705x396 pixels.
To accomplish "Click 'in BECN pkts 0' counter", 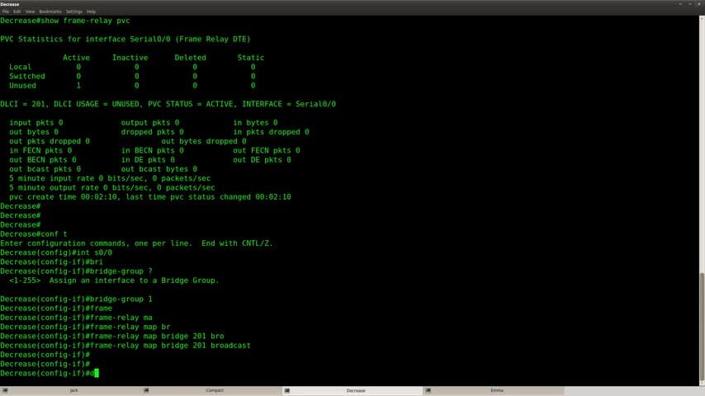I will (x=153, y=151).
